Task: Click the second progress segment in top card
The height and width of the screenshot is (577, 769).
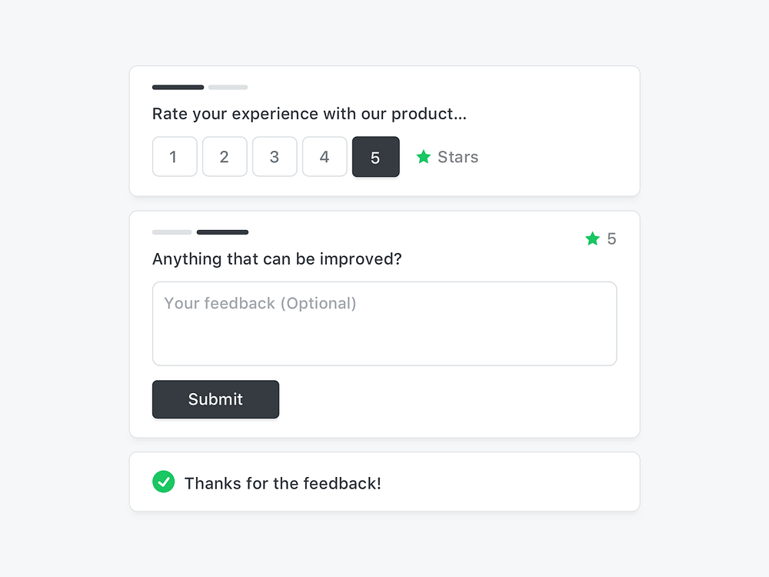Action: pyautogui.click(x=228, y=87)
